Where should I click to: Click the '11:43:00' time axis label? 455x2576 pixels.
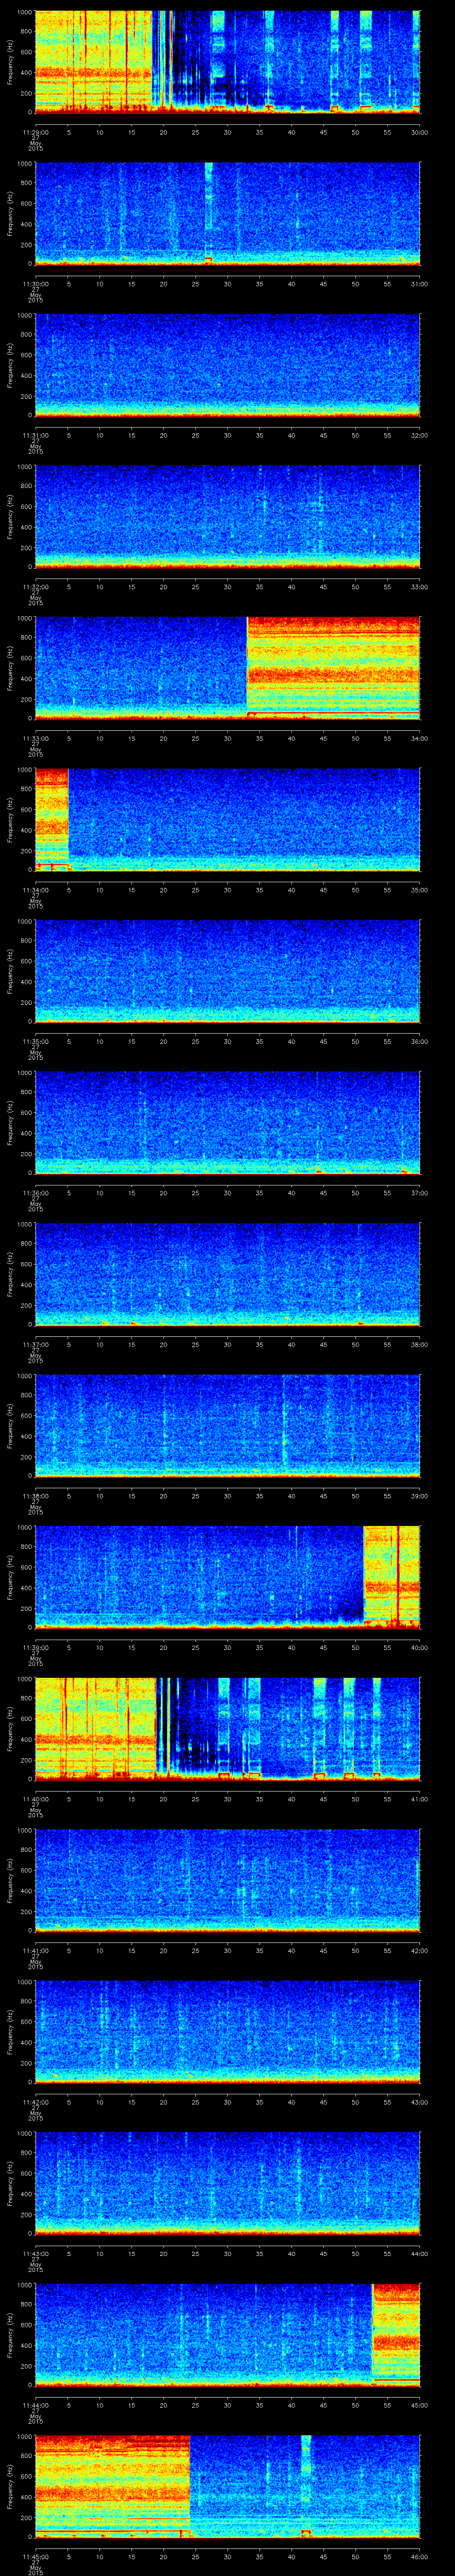[35, 2254]
